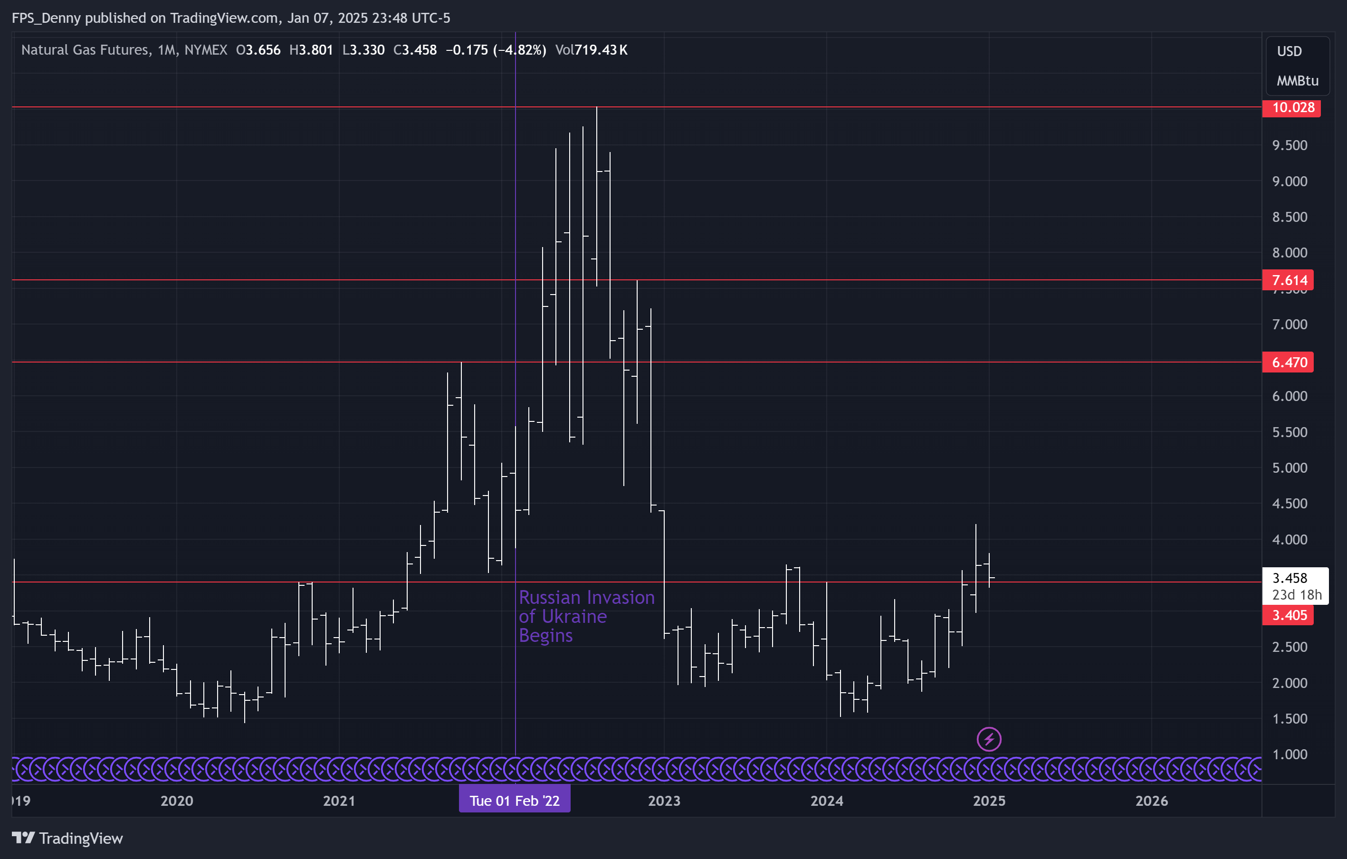
Task: Click the close value C3.458
Action: [x=415, y=50]
